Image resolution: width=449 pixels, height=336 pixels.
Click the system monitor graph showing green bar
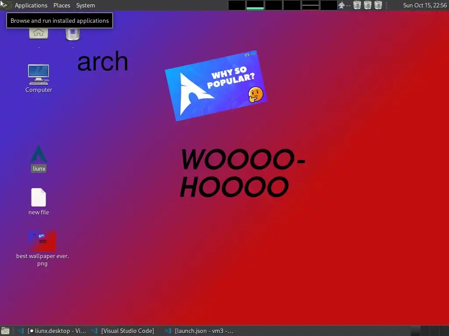pyautogui.click(x=255, y=5)
